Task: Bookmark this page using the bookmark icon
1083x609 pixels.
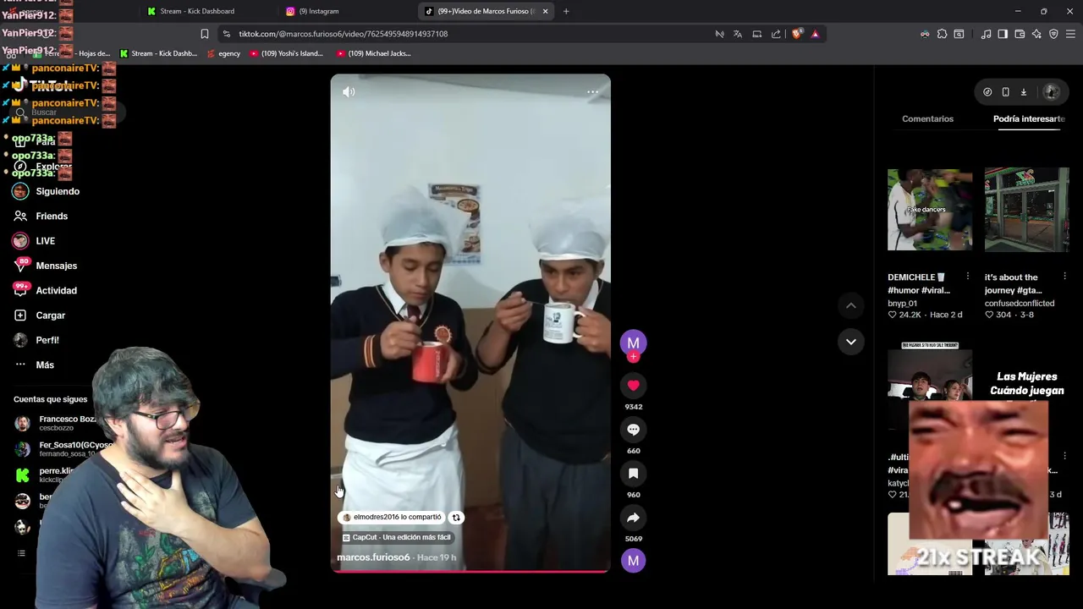Action: (204, 34)
